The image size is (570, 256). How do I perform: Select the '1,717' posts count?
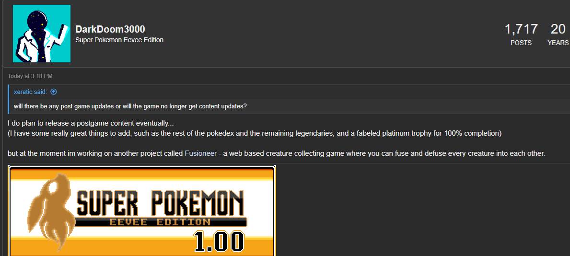521,29
